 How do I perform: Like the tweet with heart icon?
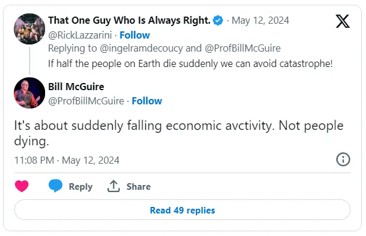[x=22, y=186]
